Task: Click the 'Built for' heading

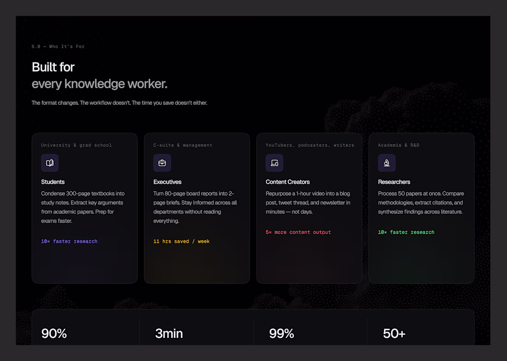Action: (53, 67)
